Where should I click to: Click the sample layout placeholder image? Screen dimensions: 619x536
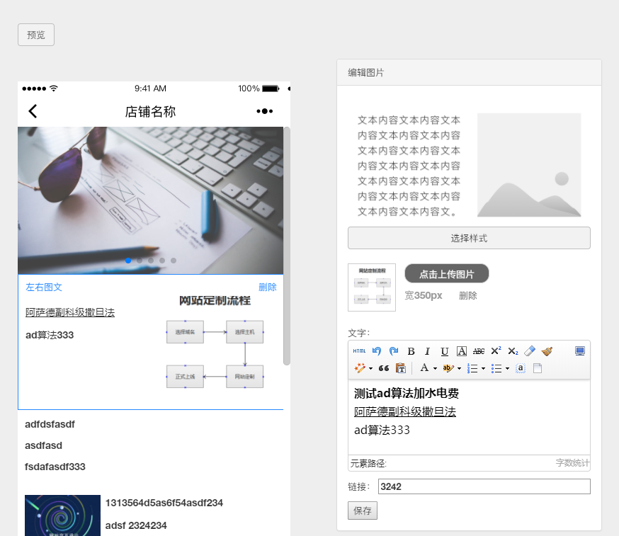(x=529, y=165)
